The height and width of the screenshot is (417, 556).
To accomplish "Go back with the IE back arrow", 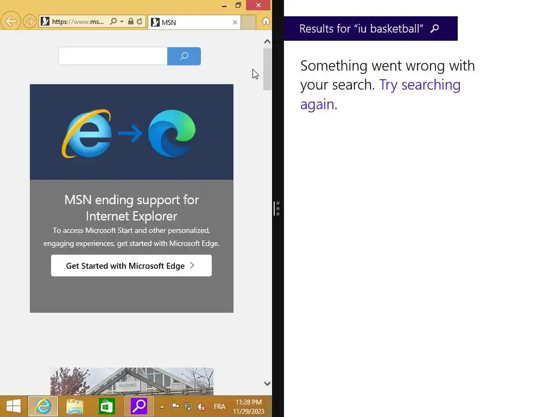I will (x=10, y=21).
